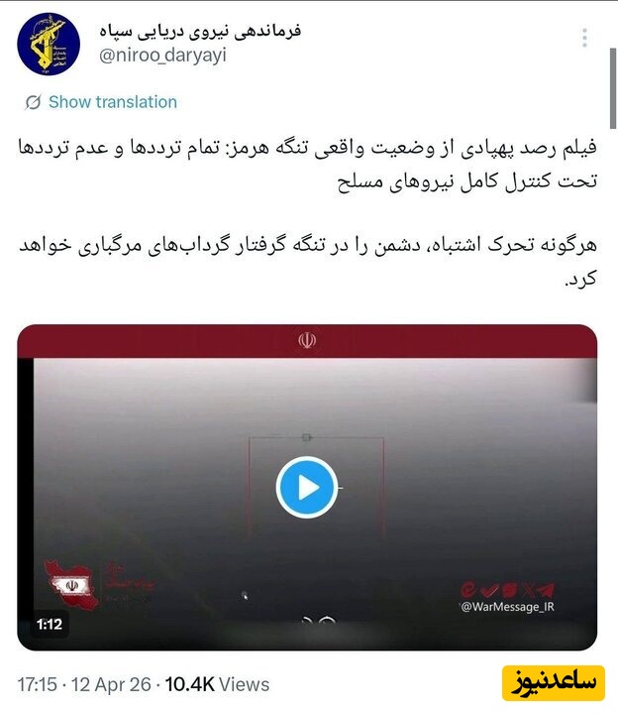618x714 pixels.
Task: Open the @niroo_daryayi handle
Action: coord(162,56)
